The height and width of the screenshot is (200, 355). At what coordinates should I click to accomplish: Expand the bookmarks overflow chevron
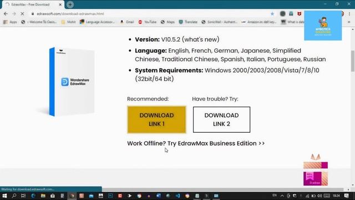pos(349,22)
